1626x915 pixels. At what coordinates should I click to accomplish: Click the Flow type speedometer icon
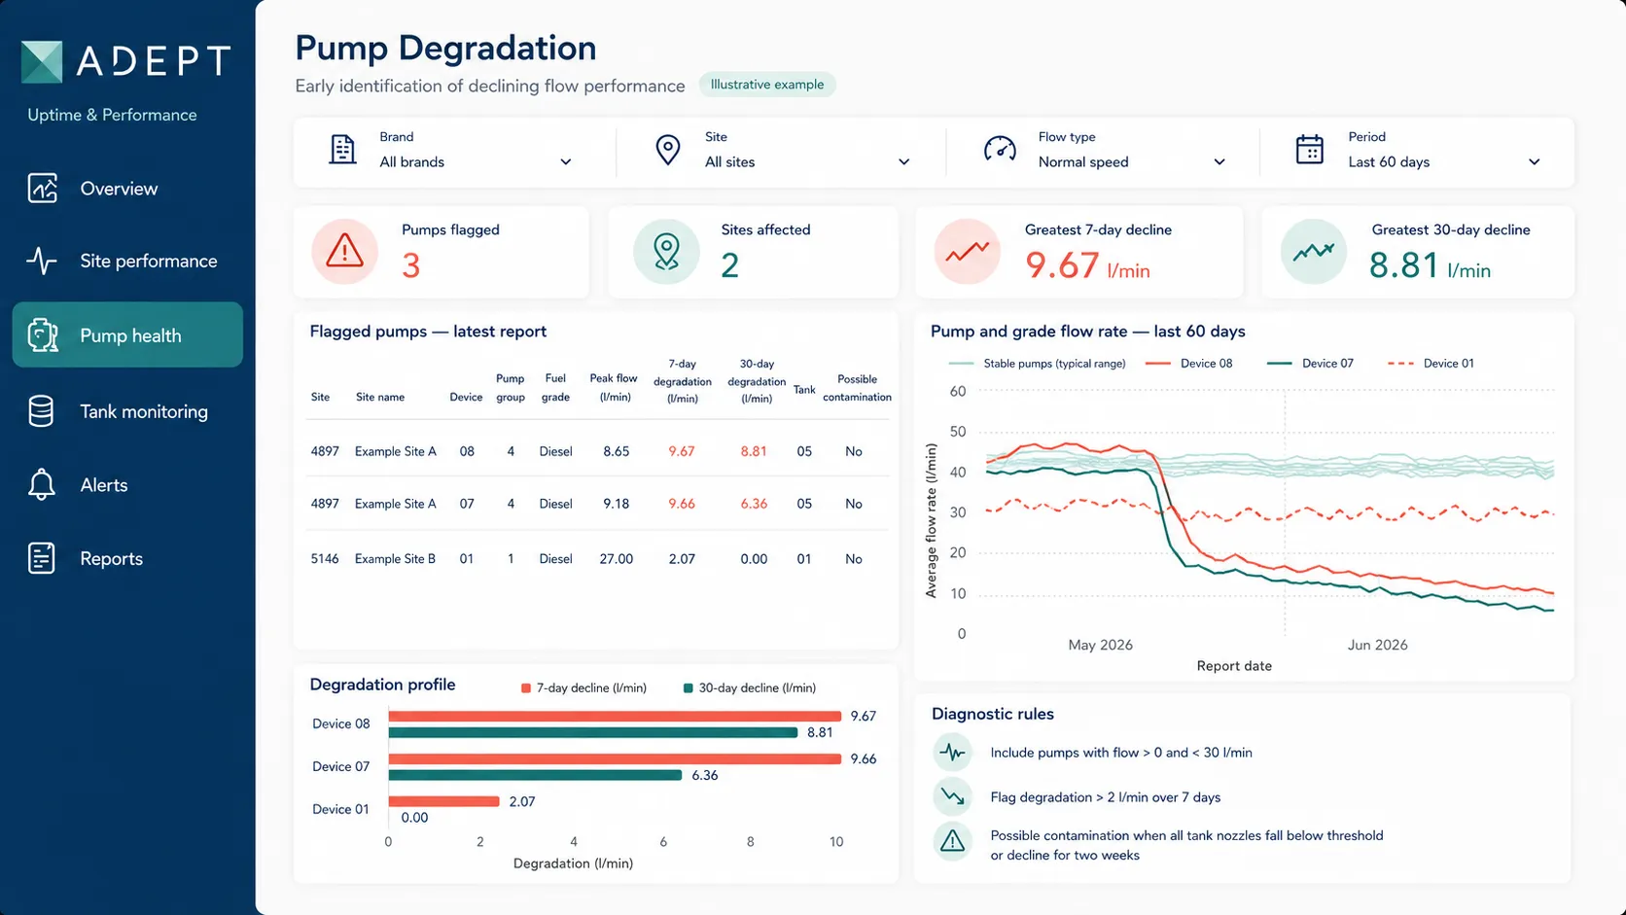click(1000, 149)
